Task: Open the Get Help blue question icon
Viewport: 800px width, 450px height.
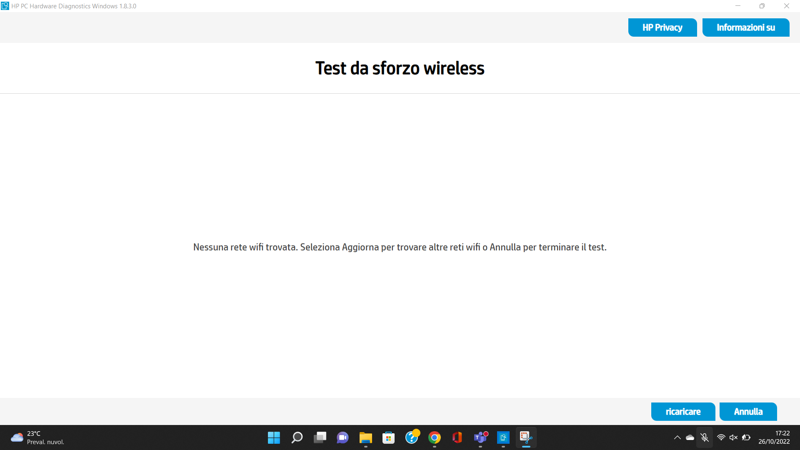Action: pyautogui.click(x=412, y=437)
